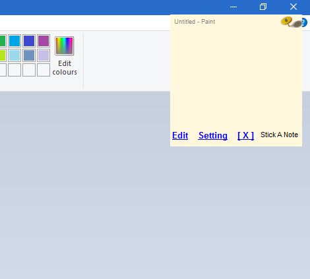Screen dimensions: 310x279
Task: Open the Setting link on sticky note
Action: [213, 135]
